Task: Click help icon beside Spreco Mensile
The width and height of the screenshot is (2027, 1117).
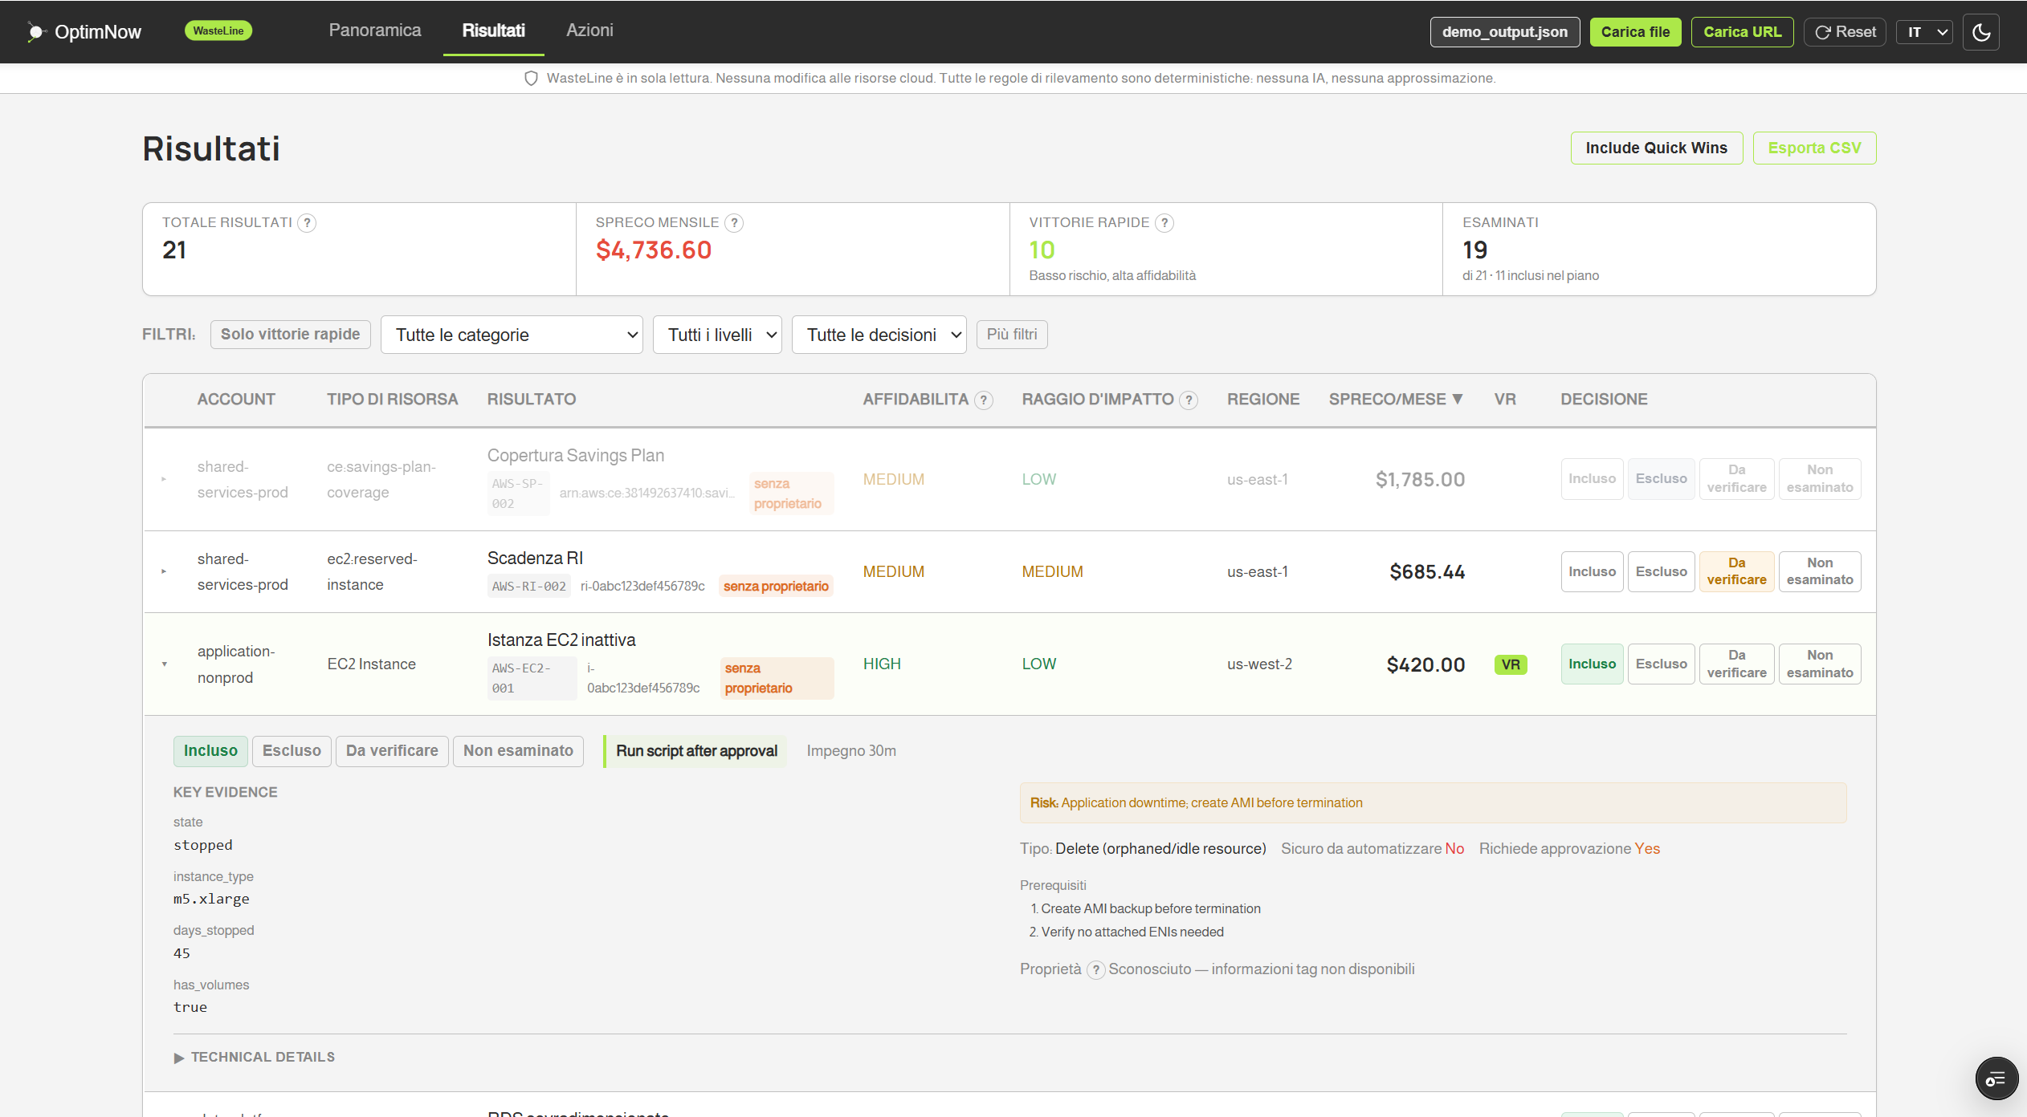Action: coord(733,223)
